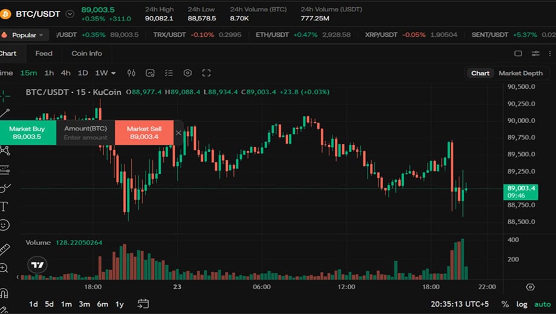Set chart range to 1d

[33, 304]
